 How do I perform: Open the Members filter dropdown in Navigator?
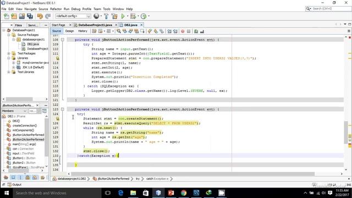(14, 111)
